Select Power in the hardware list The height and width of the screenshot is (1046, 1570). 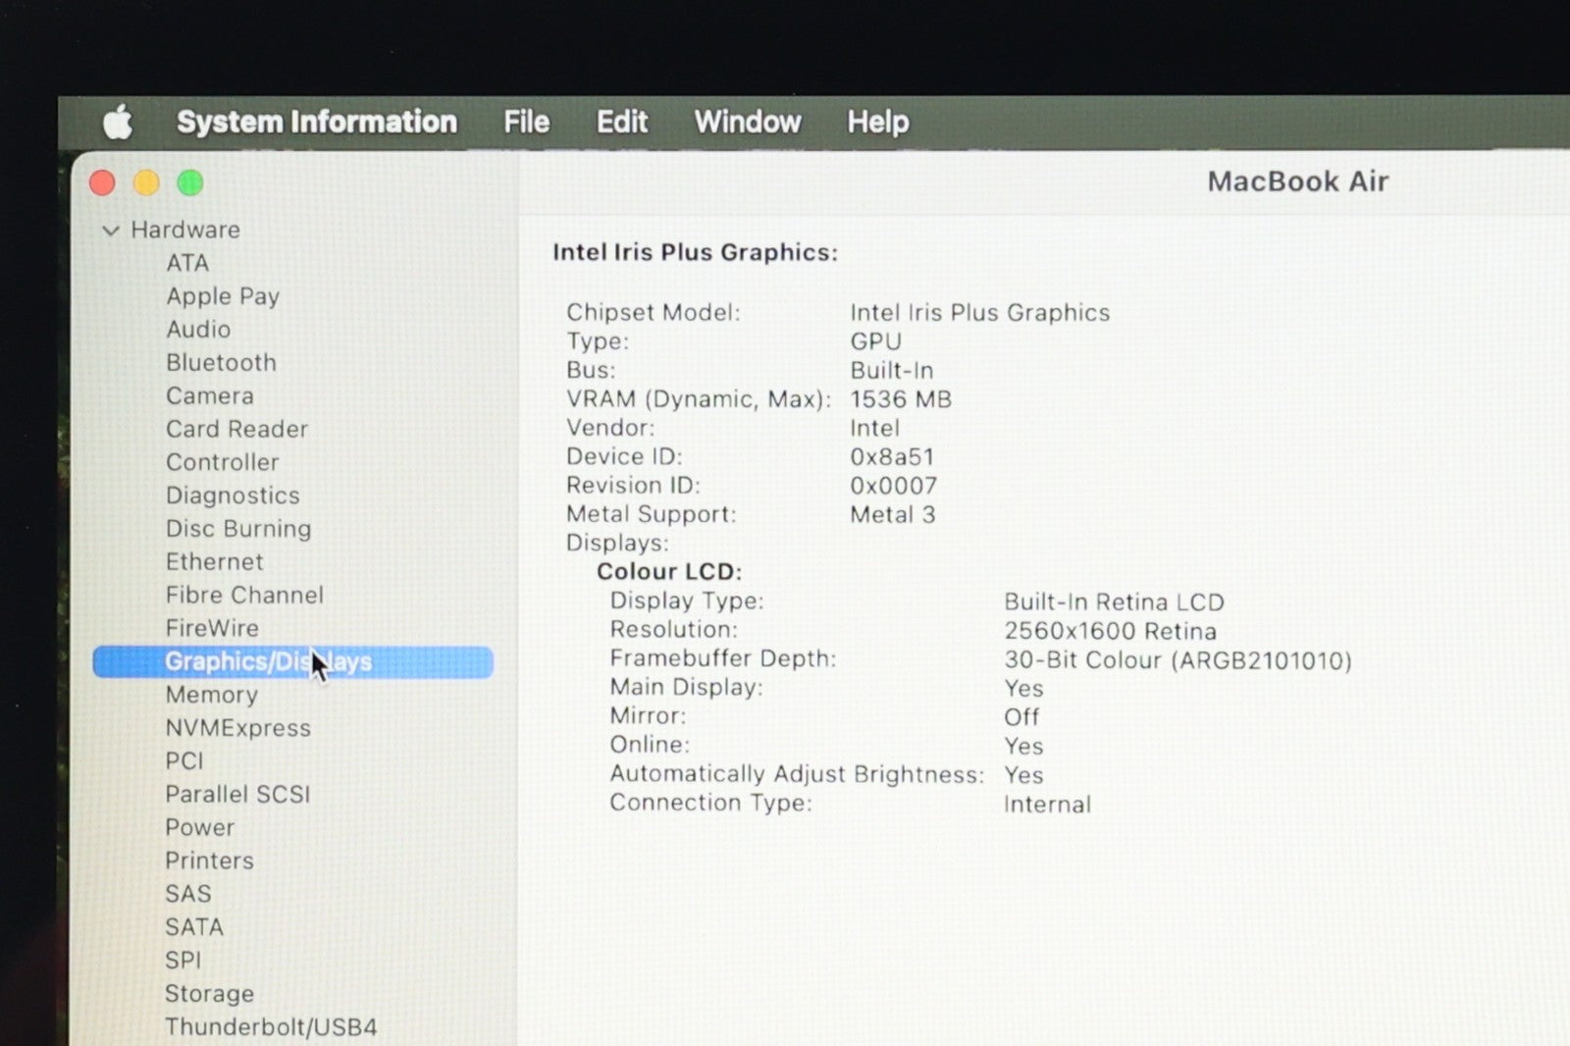tap(199, 827)
